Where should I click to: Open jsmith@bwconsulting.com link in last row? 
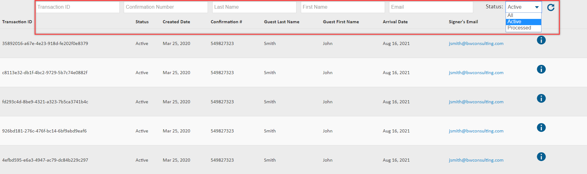(476, 160)
